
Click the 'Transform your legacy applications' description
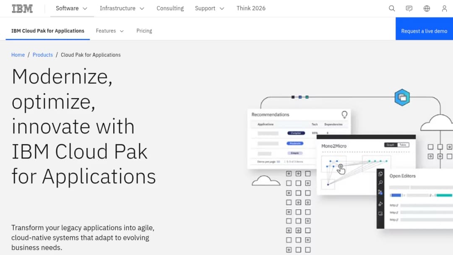83,238
